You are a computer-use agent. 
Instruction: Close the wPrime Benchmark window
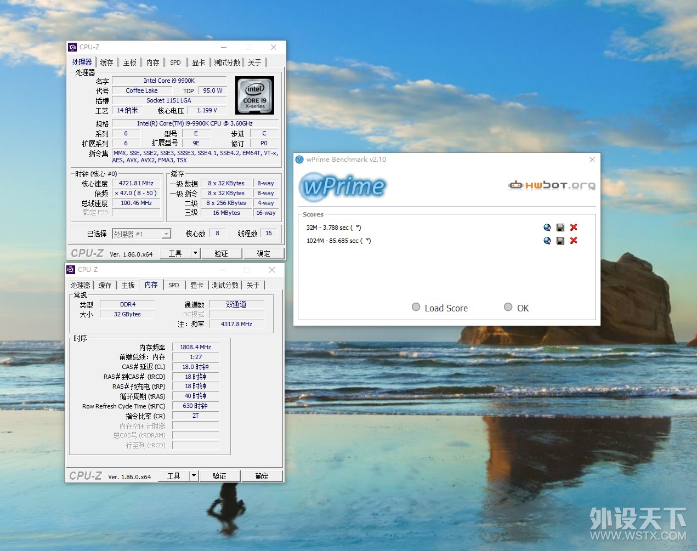pyautogui.click(x=592, y=160)
